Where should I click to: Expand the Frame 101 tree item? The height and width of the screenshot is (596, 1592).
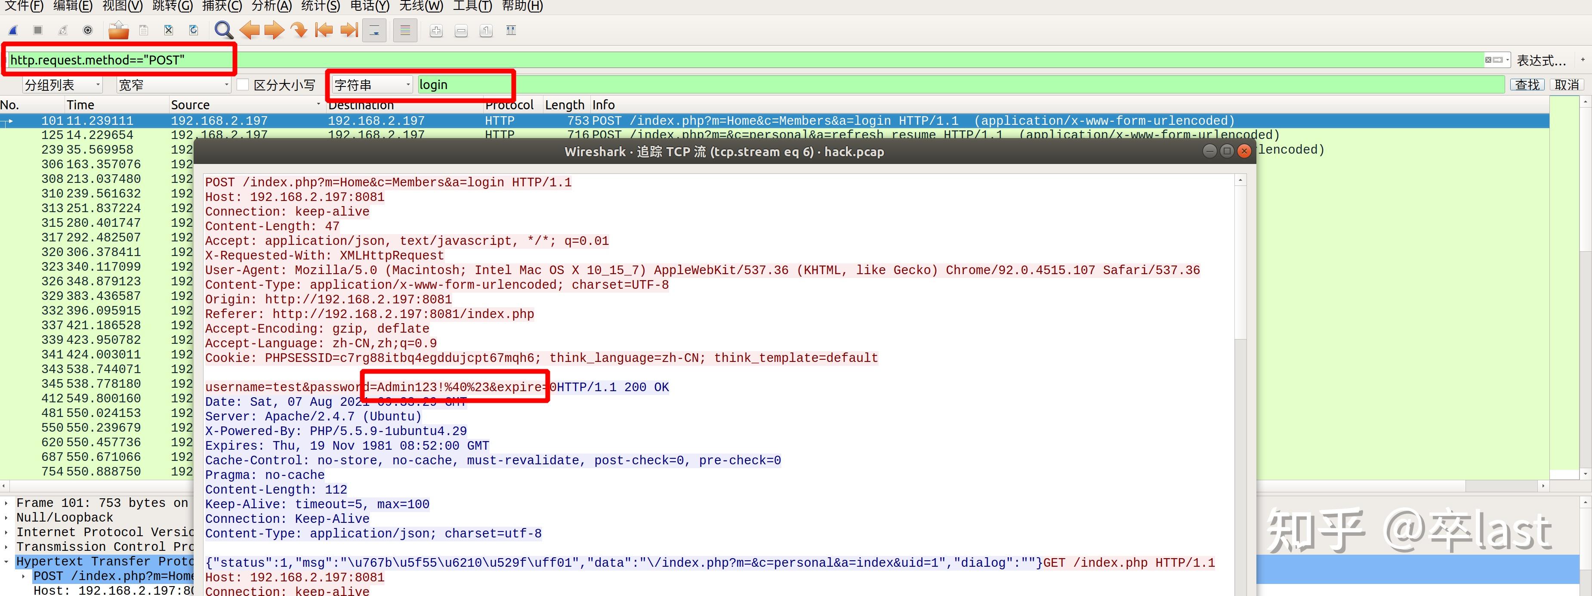tap(6, 503)
